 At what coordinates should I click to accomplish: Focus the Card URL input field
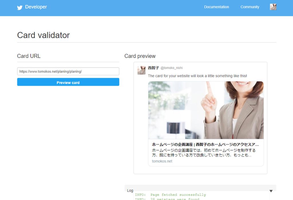tap(68, 71)
